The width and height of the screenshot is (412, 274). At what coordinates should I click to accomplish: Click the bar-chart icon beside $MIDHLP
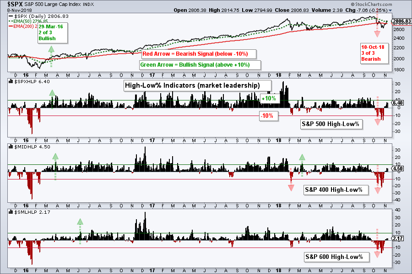point(11,147)
